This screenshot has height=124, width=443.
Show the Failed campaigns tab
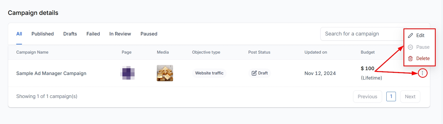(x=93, y=34)
